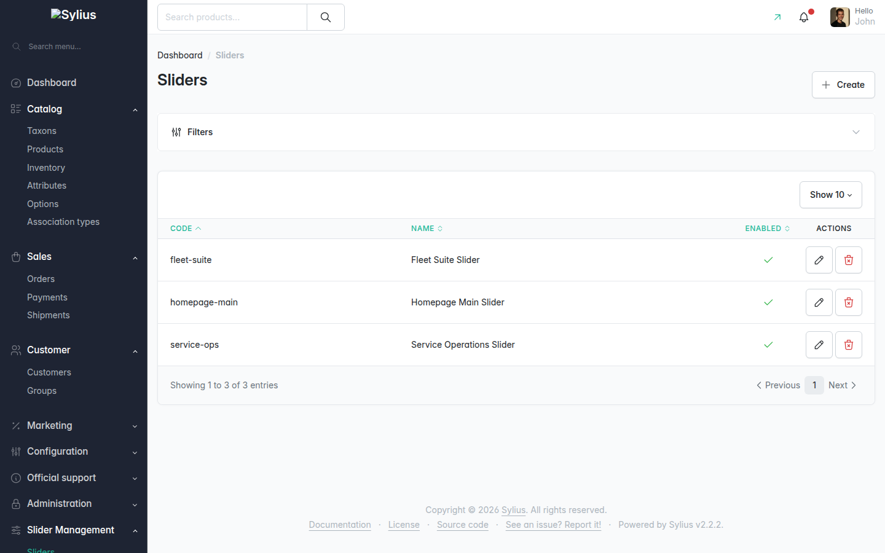Click the Official support info icon
Screen dimensions: 885x553
pos(16,478)
